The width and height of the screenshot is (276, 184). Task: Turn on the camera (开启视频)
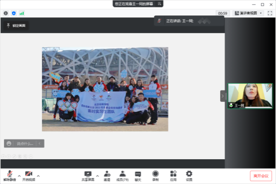(x=29, y=176)
